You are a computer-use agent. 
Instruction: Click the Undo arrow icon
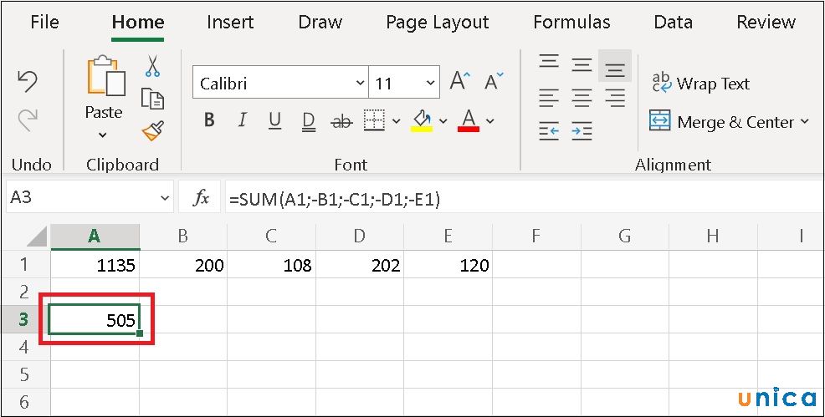(x=28, y=81)
